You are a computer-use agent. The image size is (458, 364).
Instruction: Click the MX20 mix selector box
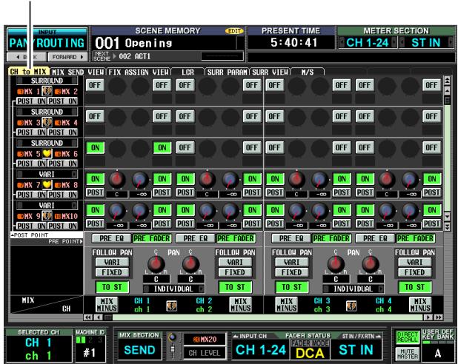(205, 339)
